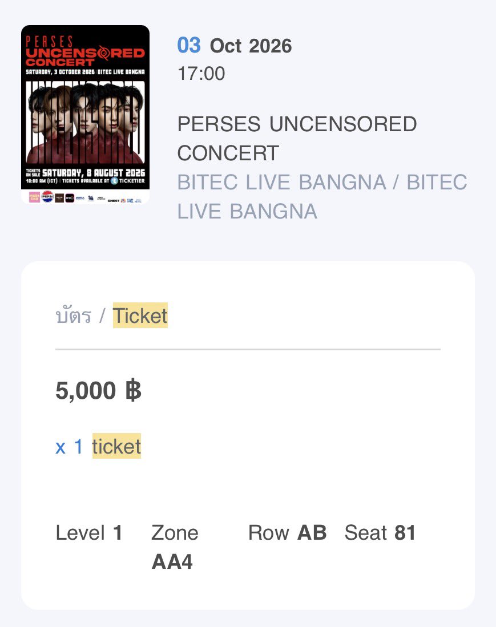Click the blue date number 03
This screenshot has height=627, width=496.
click(x=189, y=45)
